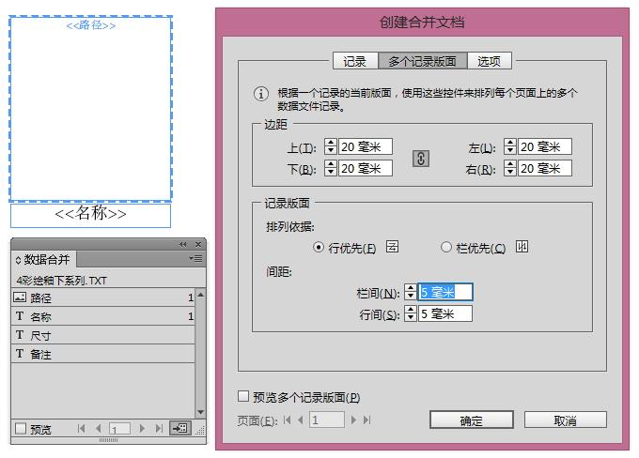Toggle the 预览 checkbox in the 数据合并 panel
The height and width of the screenshot is (458, 639).
point(21,428)
